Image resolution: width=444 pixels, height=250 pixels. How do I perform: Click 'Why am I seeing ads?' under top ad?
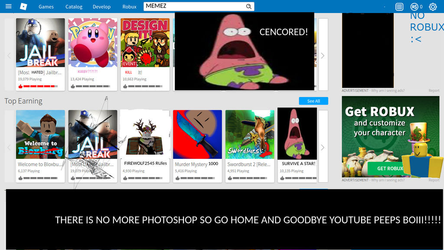(x=388, y=90)
